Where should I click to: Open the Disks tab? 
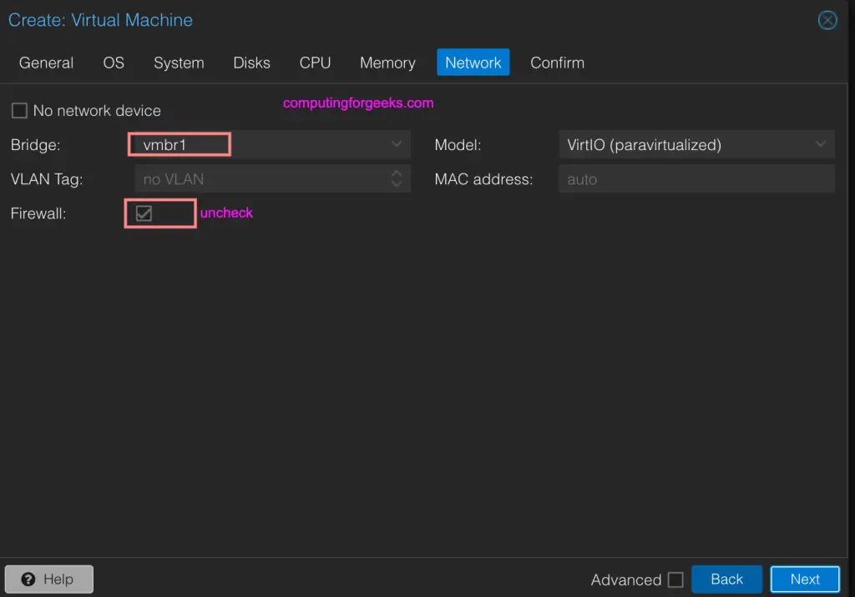coord(251,63)
